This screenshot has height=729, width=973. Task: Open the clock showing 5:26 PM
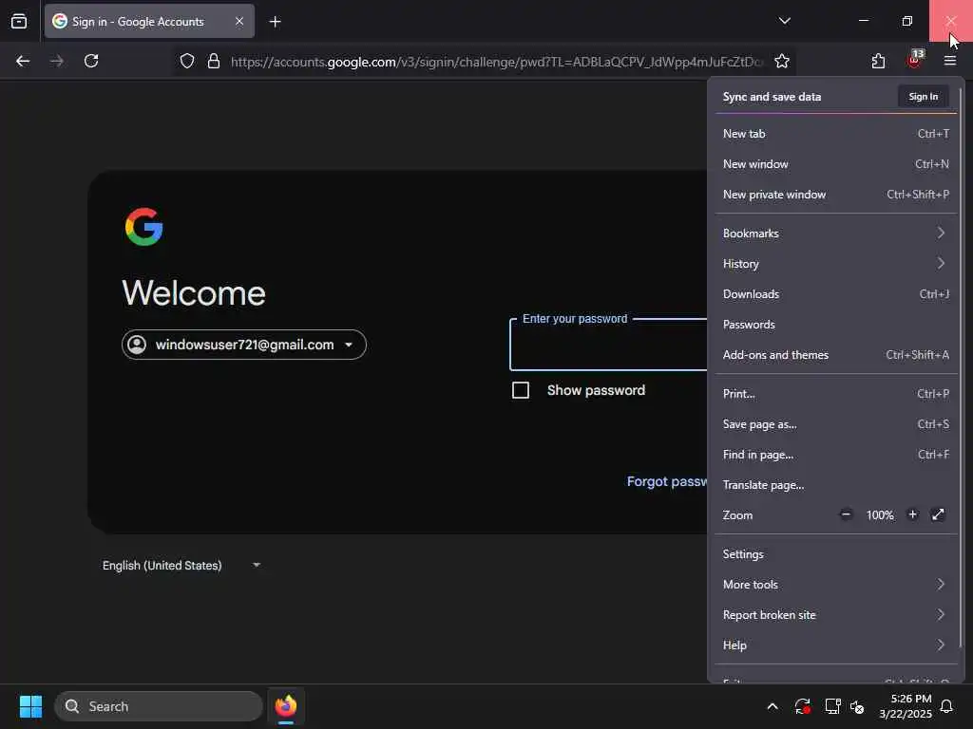point(906,706)
